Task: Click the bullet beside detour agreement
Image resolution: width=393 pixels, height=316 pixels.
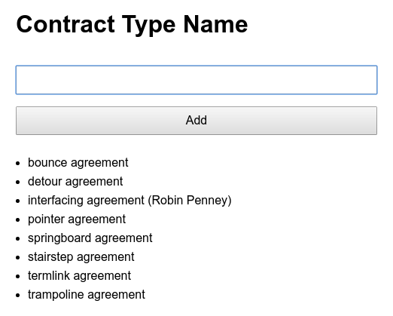Action: pyautogui.click(x=17, y=183)
